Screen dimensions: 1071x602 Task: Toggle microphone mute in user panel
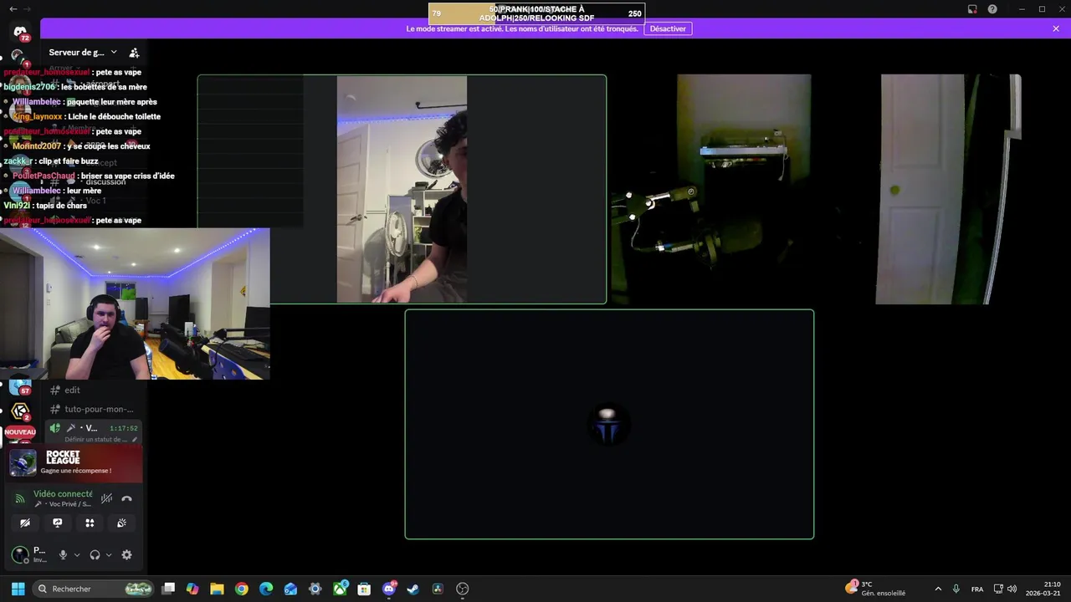(63, 554)
